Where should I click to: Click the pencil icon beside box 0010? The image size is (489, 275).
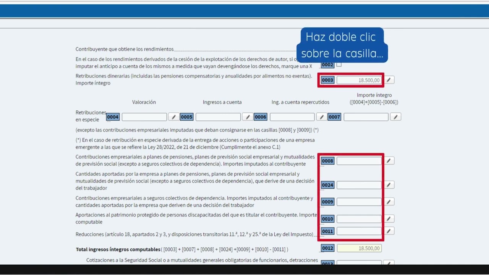click(389, 219)
